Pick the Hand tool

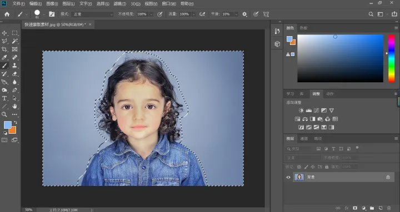15,106
